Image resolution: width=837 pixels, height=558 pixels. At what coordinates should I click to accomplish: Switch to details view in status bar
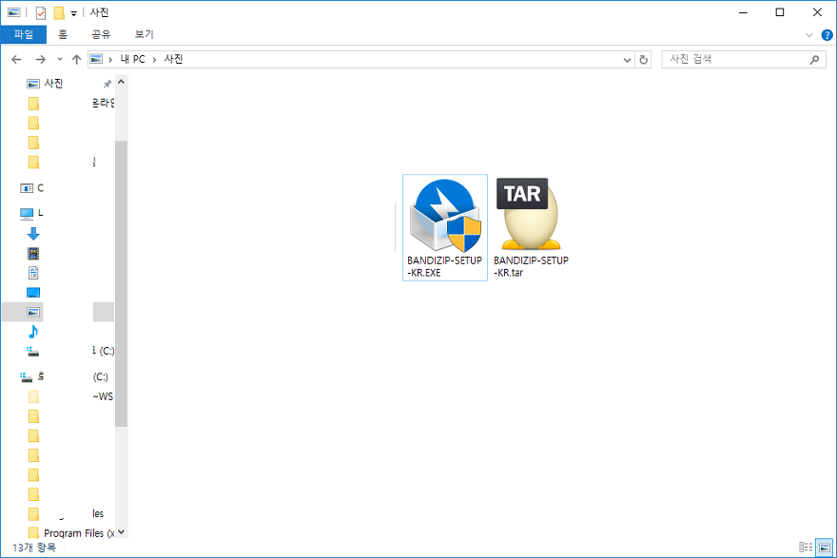click(x=807, y=547)
